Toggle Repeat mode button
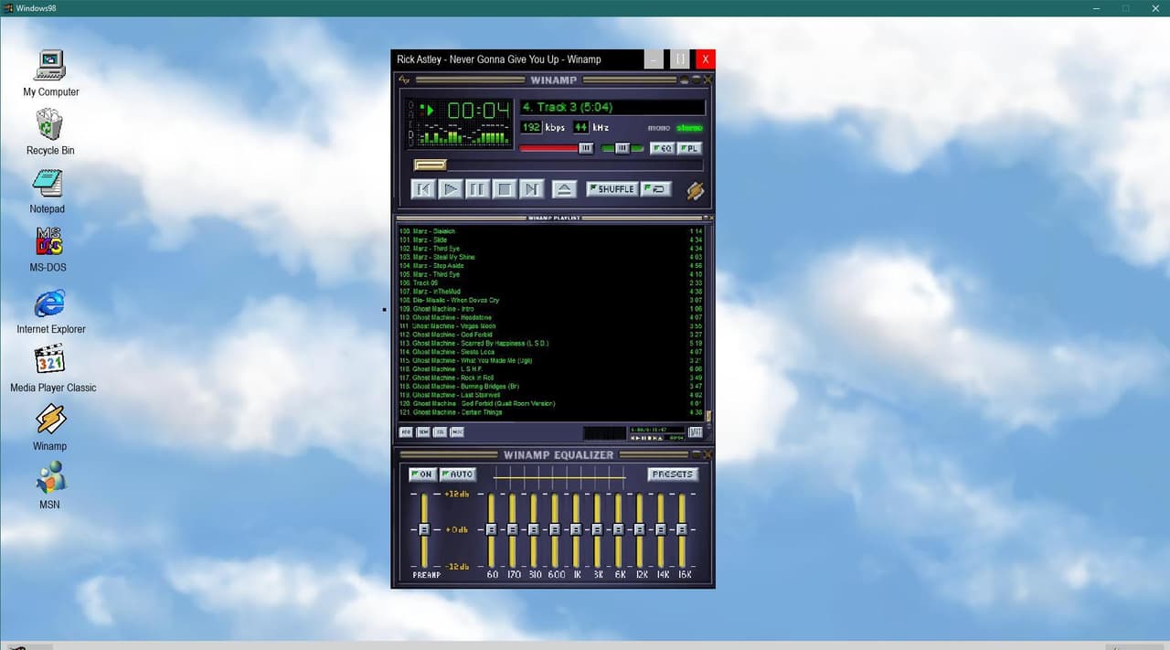This screenshot has width=1170, height=650. point(655,189)
